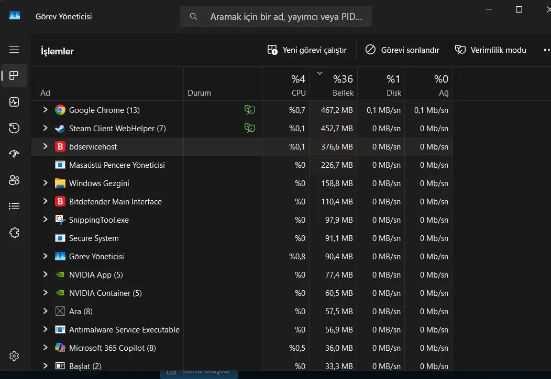The height and width of the screenshot is (379, 551).
Task: Click the Google Chrome process icon
Action: click(60, 110)
